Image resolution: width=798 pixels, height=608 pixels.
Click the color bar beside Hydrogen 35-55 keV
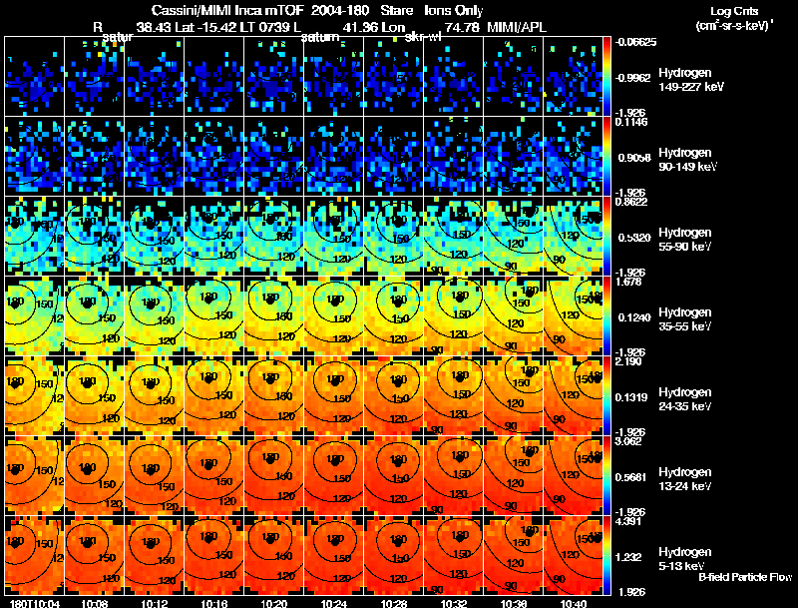(x=606, y=315)
